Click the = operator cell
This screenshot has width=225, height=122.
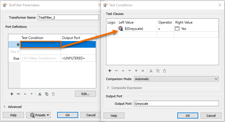pyautogui.click(x=166, y=28)
